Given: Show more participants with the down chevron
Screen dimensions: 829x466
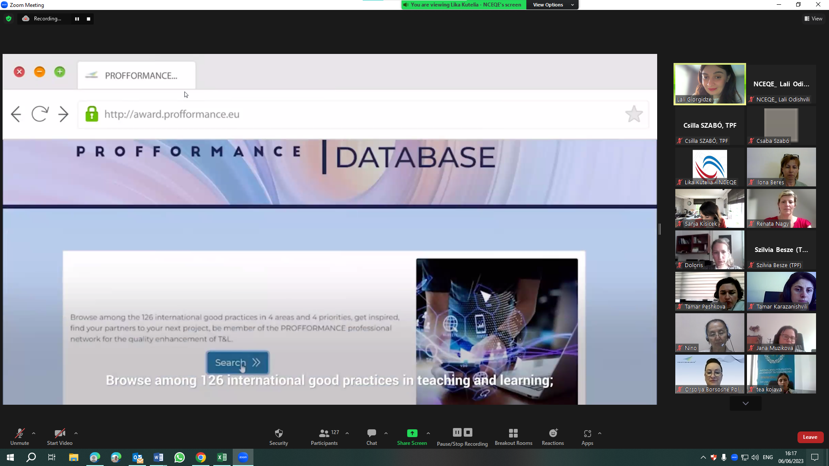Looking at the screenshot, I should coord(745,403).
